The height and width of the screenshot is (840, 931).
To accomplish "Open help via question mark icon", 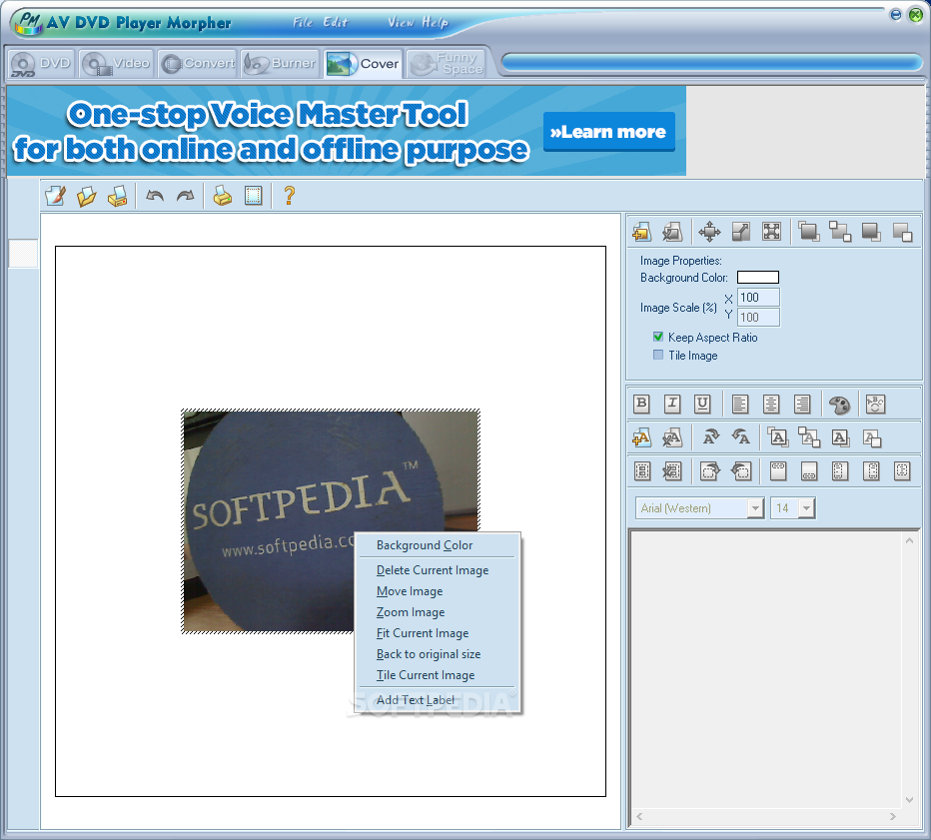I will click(289, 196).
